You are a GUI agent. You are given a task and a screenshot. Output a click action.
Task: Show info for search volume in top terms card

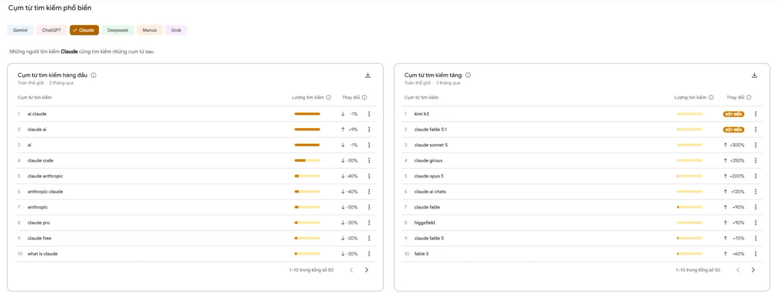click(x=329, y=98)
